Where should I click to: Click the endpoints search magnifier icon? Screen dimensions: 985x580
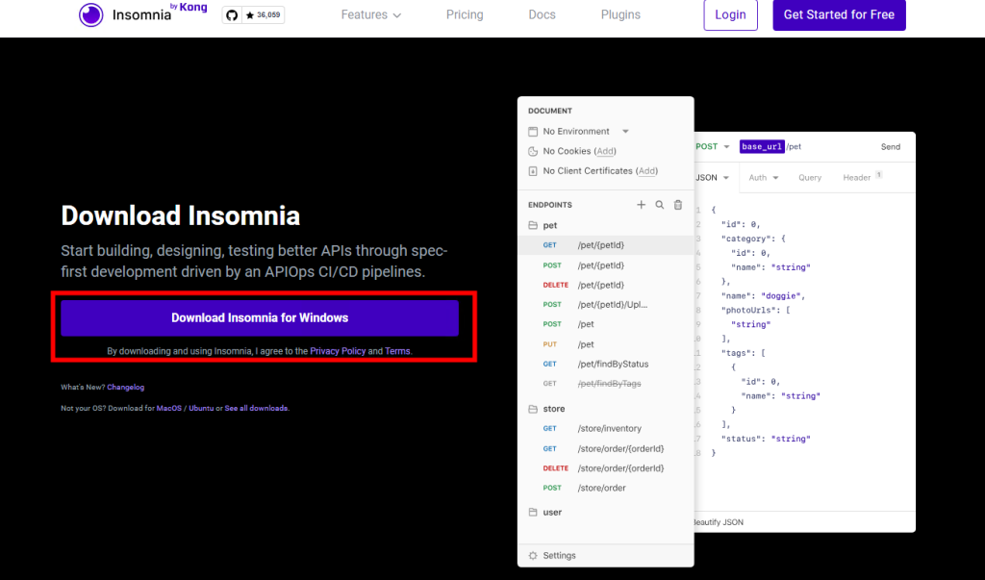coord(660,205)
